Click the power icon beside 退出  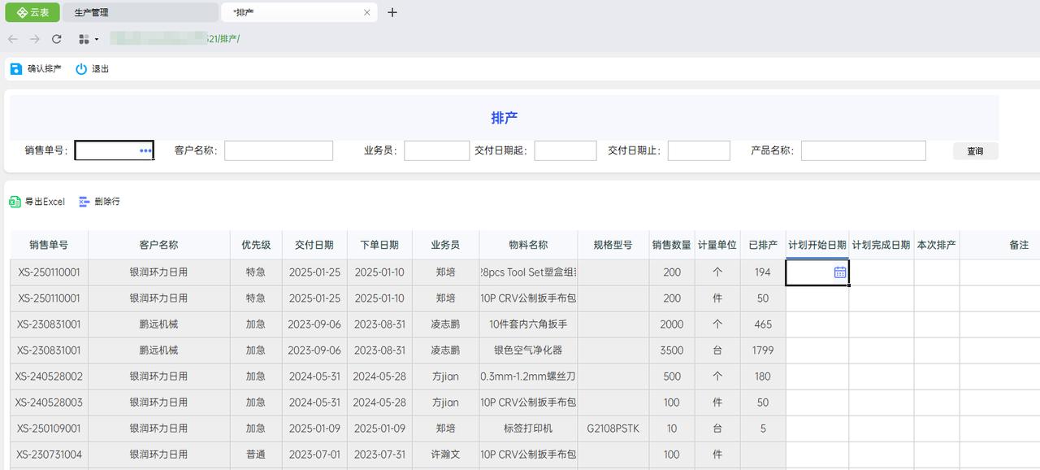[x=81, y=69]
